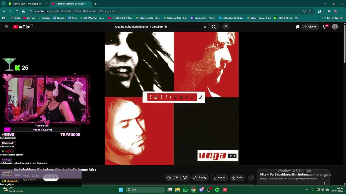Screen dimensions: 346x194
Task: Open the Mix panel vertical options menu
Action: [x=325, y=184]
